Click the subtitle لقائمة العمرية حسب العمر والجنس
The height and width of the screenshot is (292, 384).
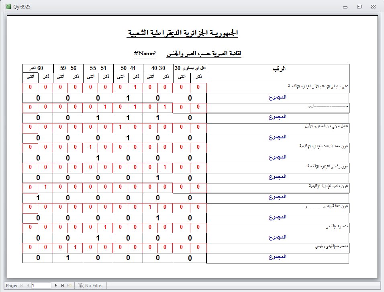tap(204, 53)
